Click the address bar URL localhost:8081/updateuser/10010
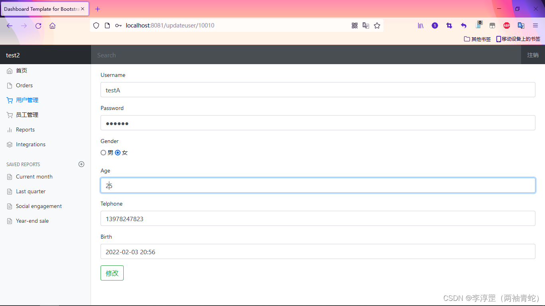This screenshot has width=545, height=306. [x=170, y=25]
